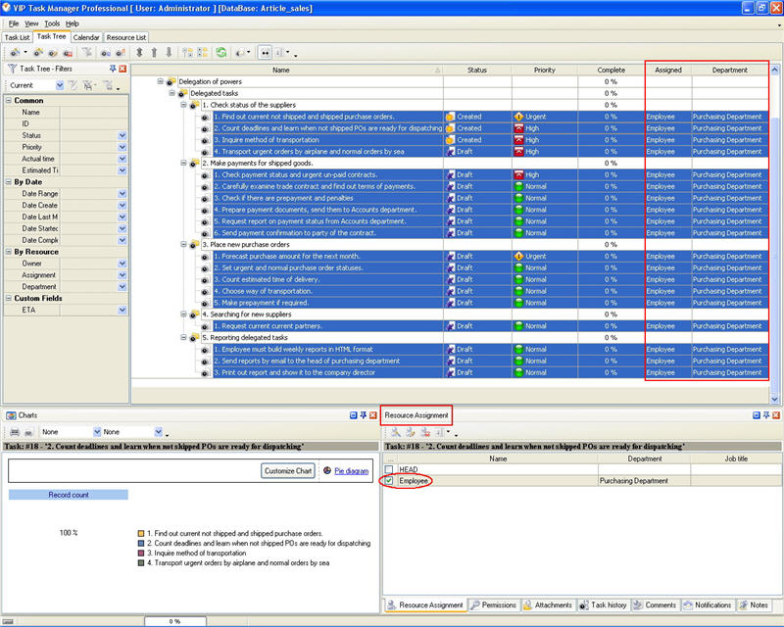
Task: Click the green Refresh icon in toolbar
Action: click(x=221, y=52)
